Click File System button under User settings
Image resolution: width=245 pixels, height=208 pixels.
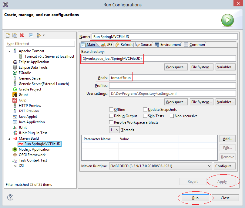202,102
